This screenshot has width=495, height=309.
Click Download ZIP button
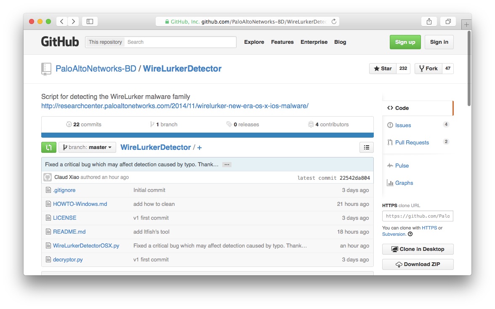pos(418,264)
